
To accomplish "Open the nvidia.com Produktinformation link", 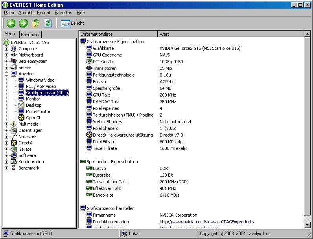I will point(207,222).
